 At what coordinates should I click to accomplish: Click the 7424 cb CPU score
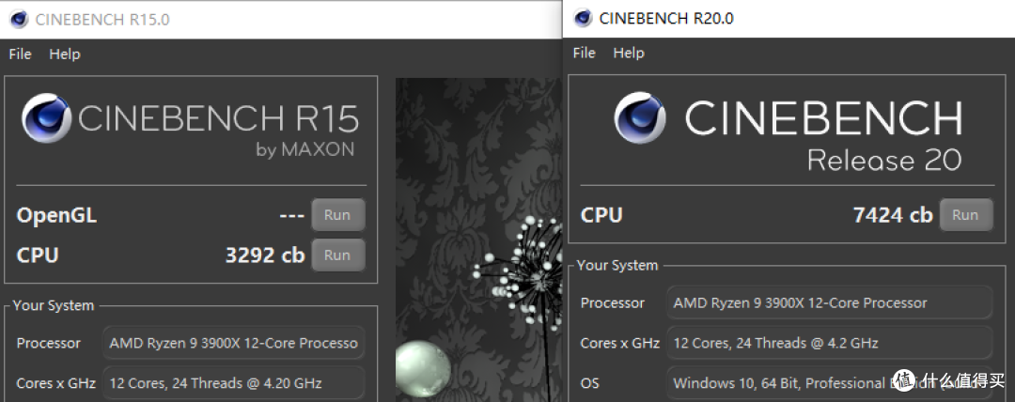pos(894,215)
